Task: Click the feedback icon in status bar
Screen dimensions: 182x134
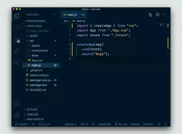Action: point(159,124)
